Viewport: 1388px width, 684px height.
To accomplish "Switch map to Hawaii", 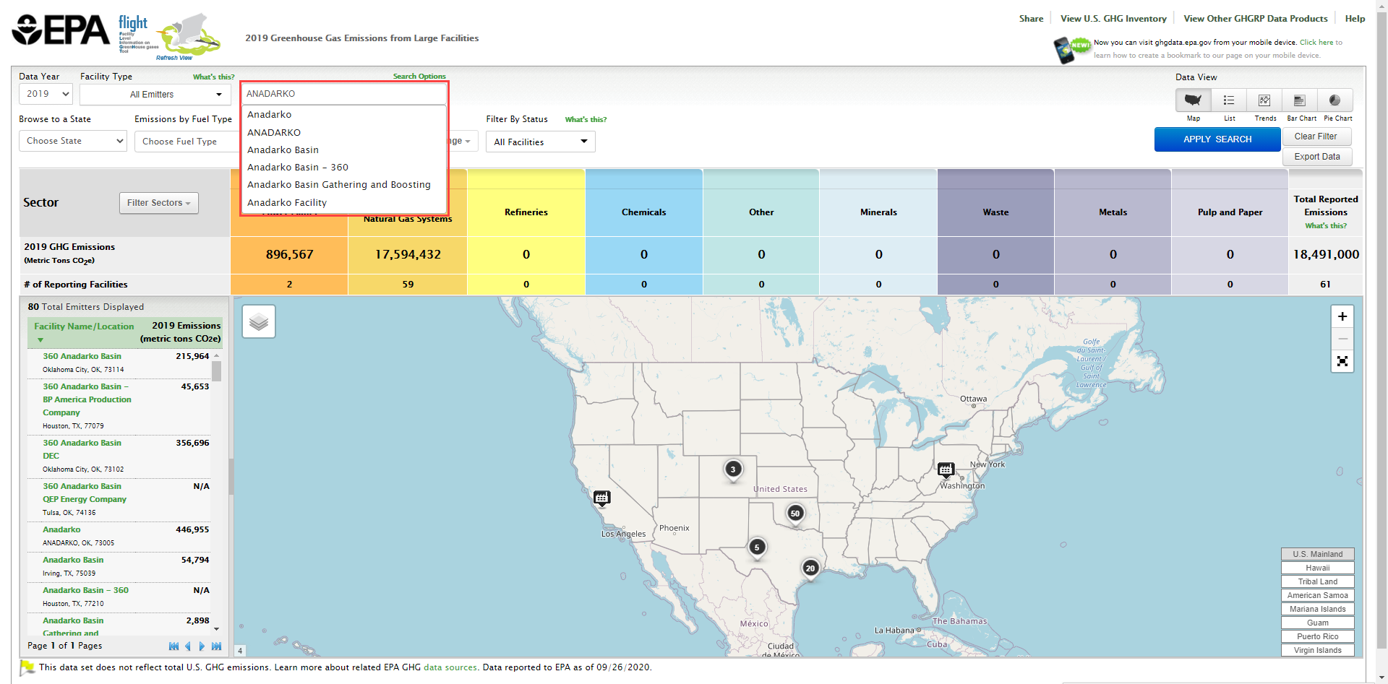I will tap(1318, 568).
